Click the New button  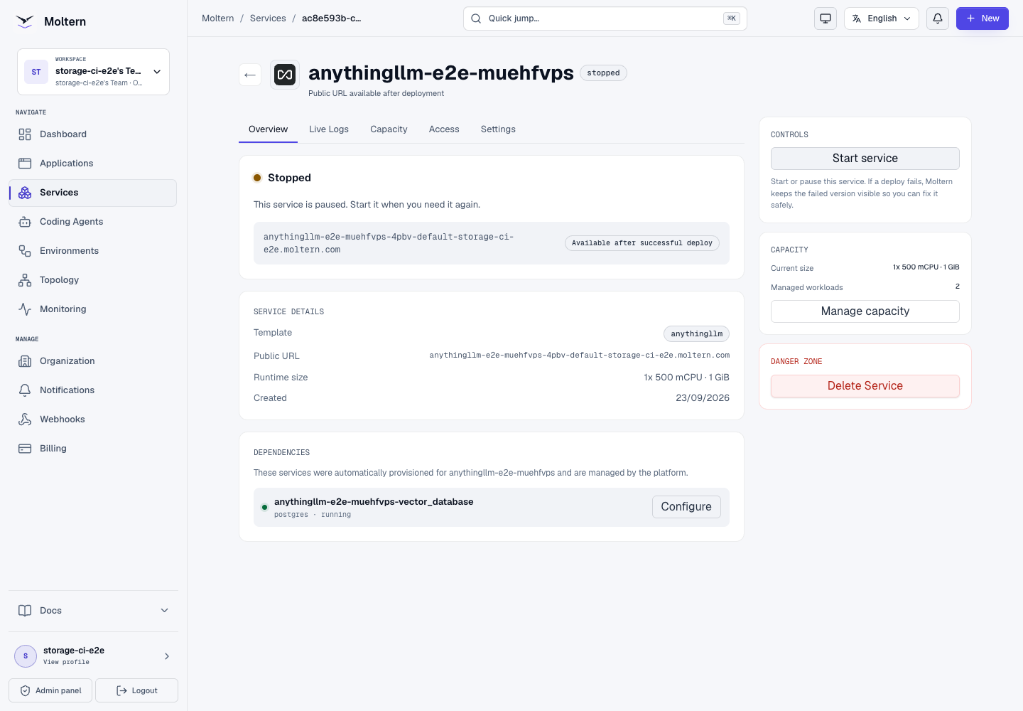[x=983, y=18]
